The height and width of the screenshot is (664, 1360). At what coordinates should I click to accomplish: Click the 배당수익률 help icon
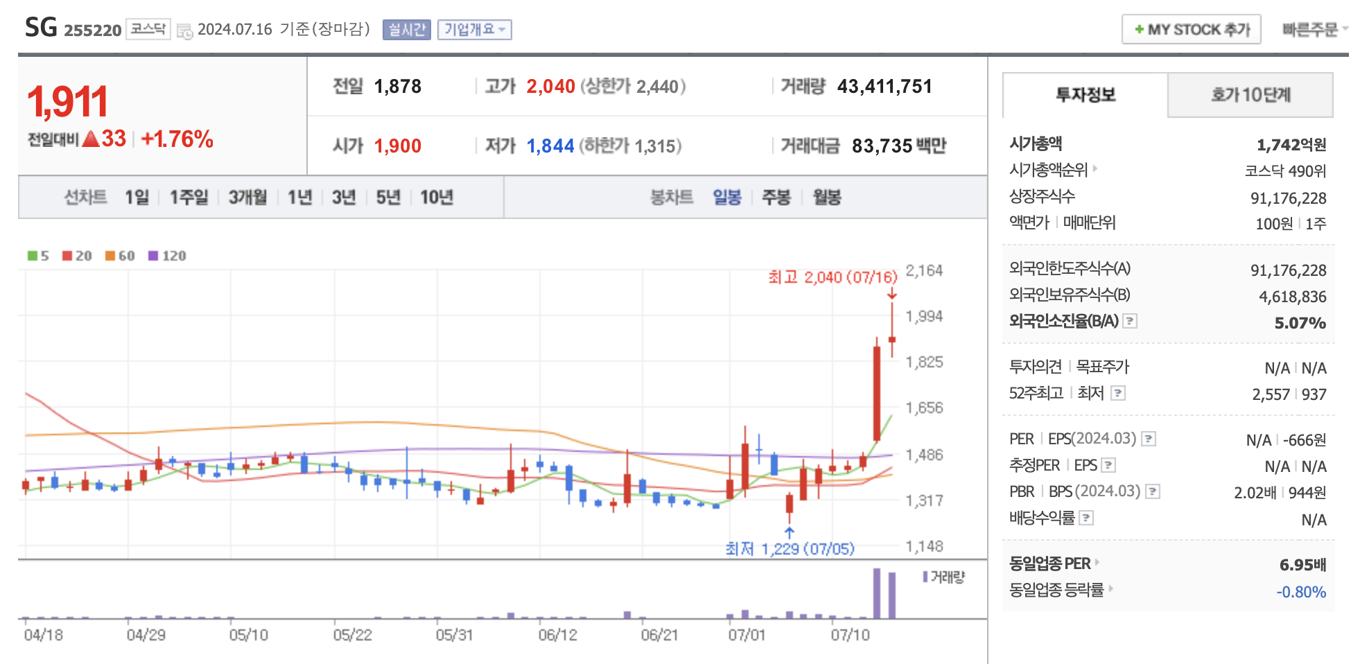[x=1088, y=518]
